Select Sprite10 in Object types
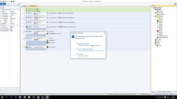 (161, 19)
